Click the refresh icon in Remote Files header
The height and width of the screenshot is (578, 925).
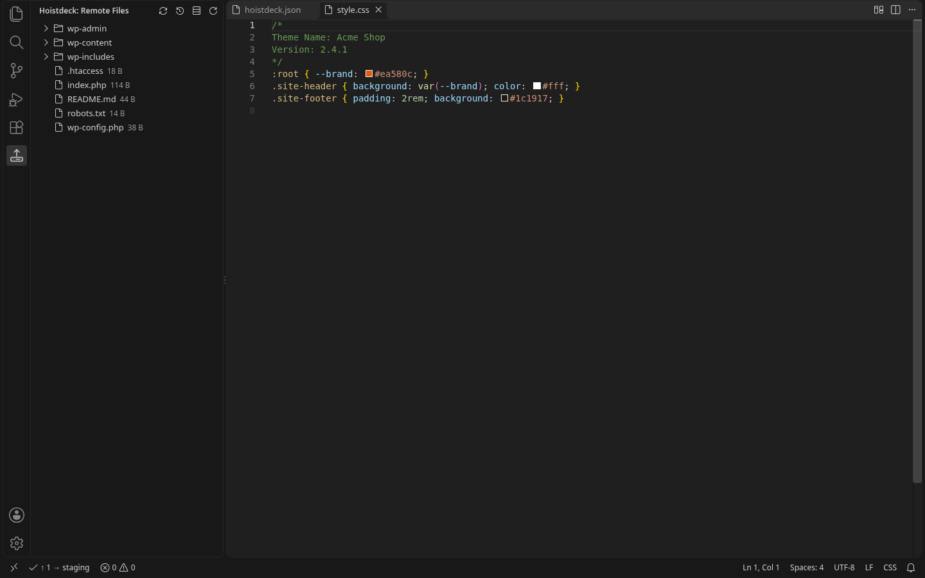[213, 11]
